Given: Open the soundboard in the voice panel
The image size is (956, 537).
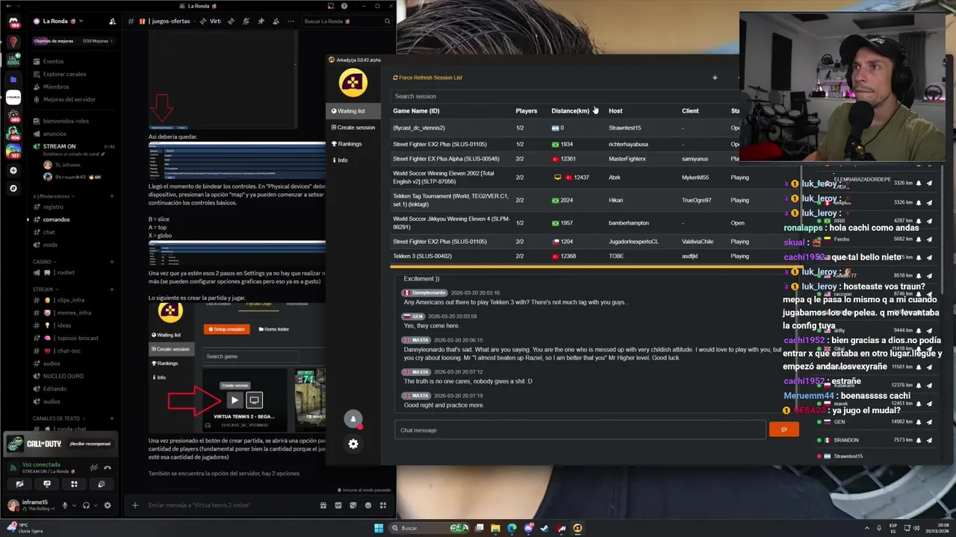Looking at the screenshot, I should [x=102, y=484].
